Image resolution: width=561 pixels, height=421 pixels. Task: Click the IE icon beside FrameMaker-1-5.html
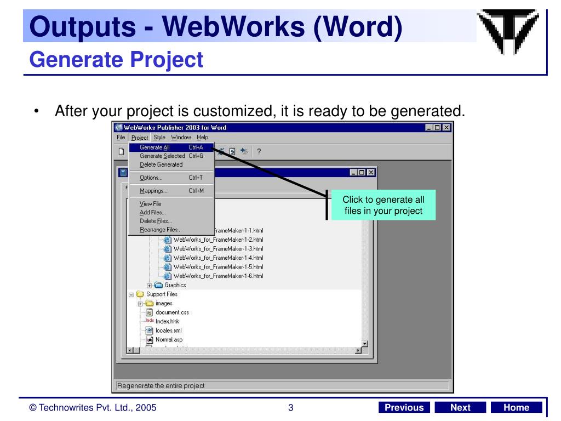(x=167, y=267)
